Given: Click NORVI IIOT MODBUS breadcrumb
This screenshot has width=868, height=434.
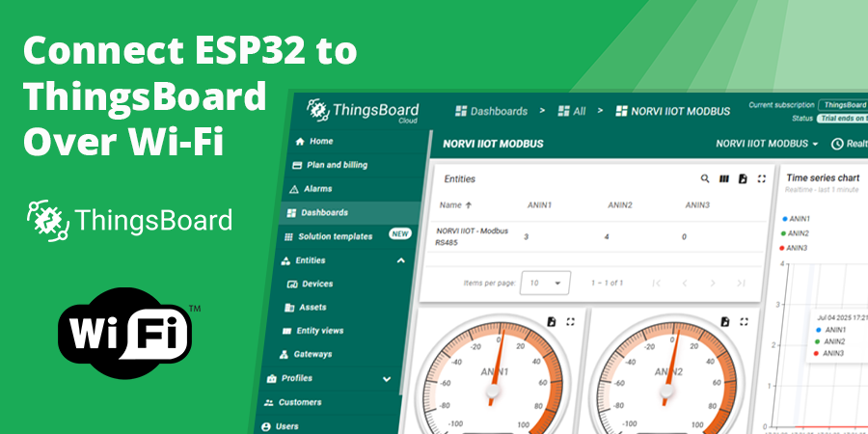Looking at the screenshot, I should pos(672,111).
